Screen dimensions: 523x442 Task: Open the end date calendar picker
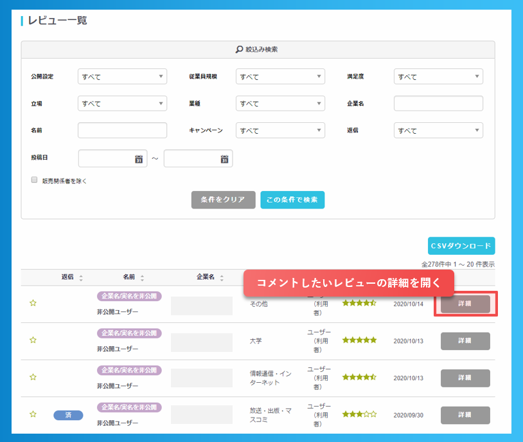224,158
